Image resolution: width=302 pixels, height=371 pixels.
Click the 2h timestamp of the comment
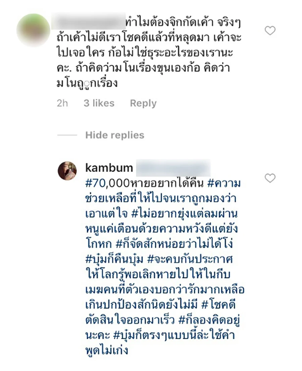click(x=62, y=103)
